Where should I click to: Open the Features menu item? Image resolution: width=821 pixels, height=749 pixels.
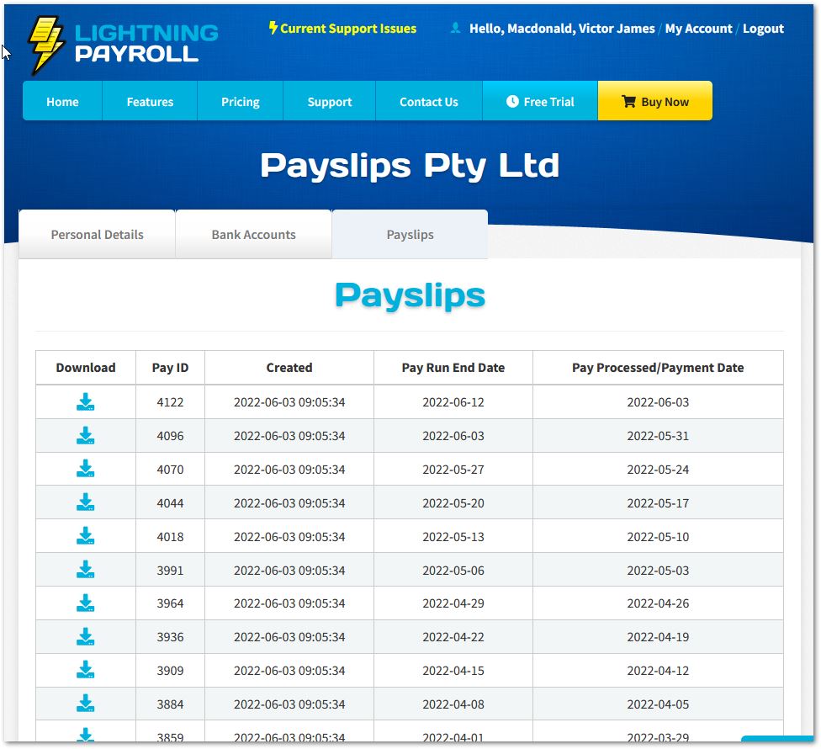(x=150, y=101)
